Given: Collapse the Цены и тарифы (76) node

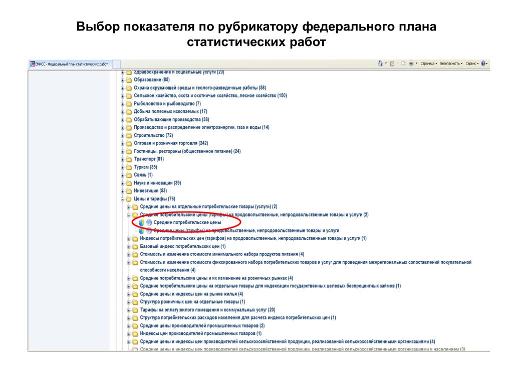Looking at the screenshot, I should pos(122,199).
